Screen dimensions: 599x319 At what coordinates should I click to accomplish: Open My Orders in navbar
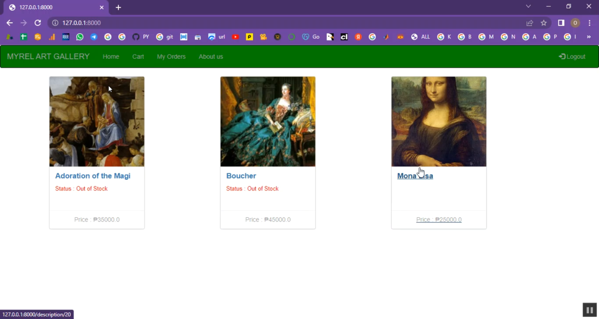[x=171, y=57]
